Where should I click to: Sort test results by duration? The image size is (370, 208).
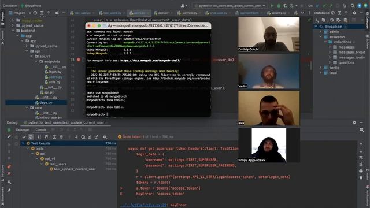(x=46, y=137)
